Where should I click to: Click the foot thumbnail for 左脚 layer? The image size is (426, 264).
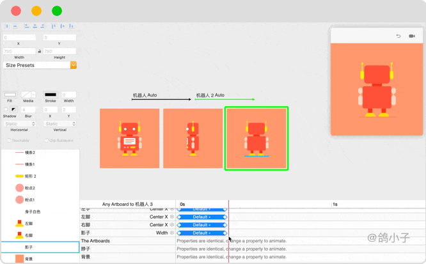(x=20, y=223)
